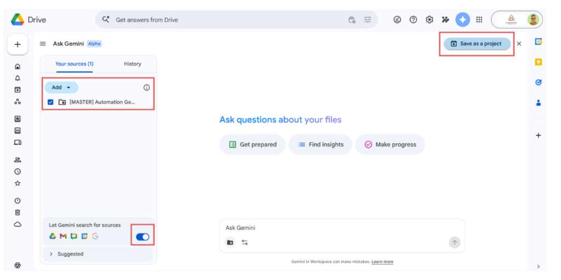Expand the Suggested section
The image size is (561, 280).
[98, 254]
